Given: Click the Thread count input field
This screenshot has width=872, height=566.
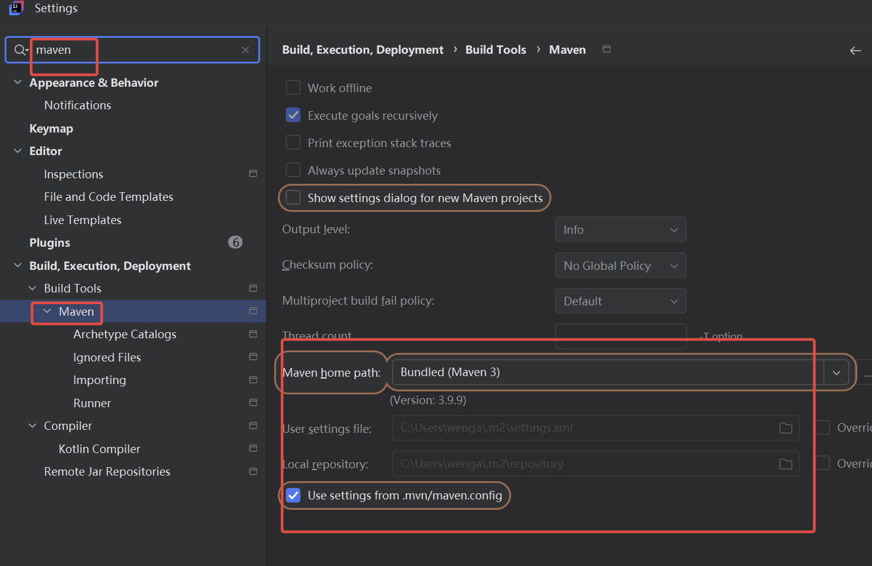Looking at the screenshot, I should (620, 336).
